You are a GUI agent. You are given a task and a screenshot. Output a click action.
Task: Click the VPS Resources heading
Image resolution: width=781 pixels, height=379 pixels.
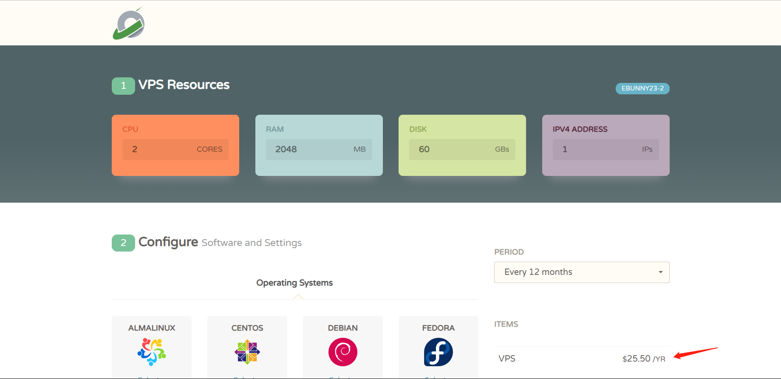click(x=184, y=85)
